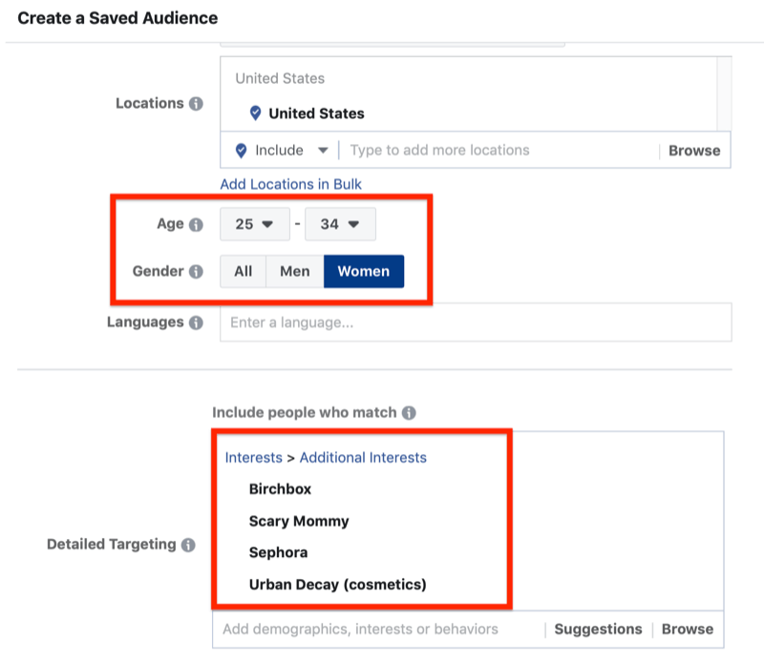Click the info icon next to Locations
The image size is (764, 663).
tap(196, 104)
